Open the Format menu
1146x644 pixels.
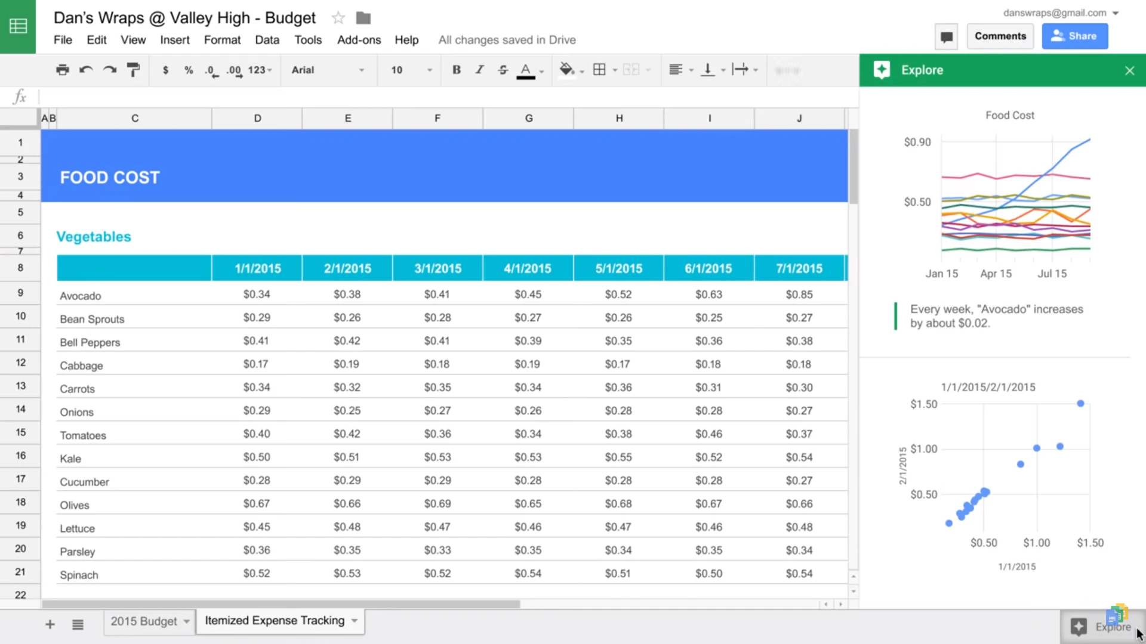click(x=222, y=40)
